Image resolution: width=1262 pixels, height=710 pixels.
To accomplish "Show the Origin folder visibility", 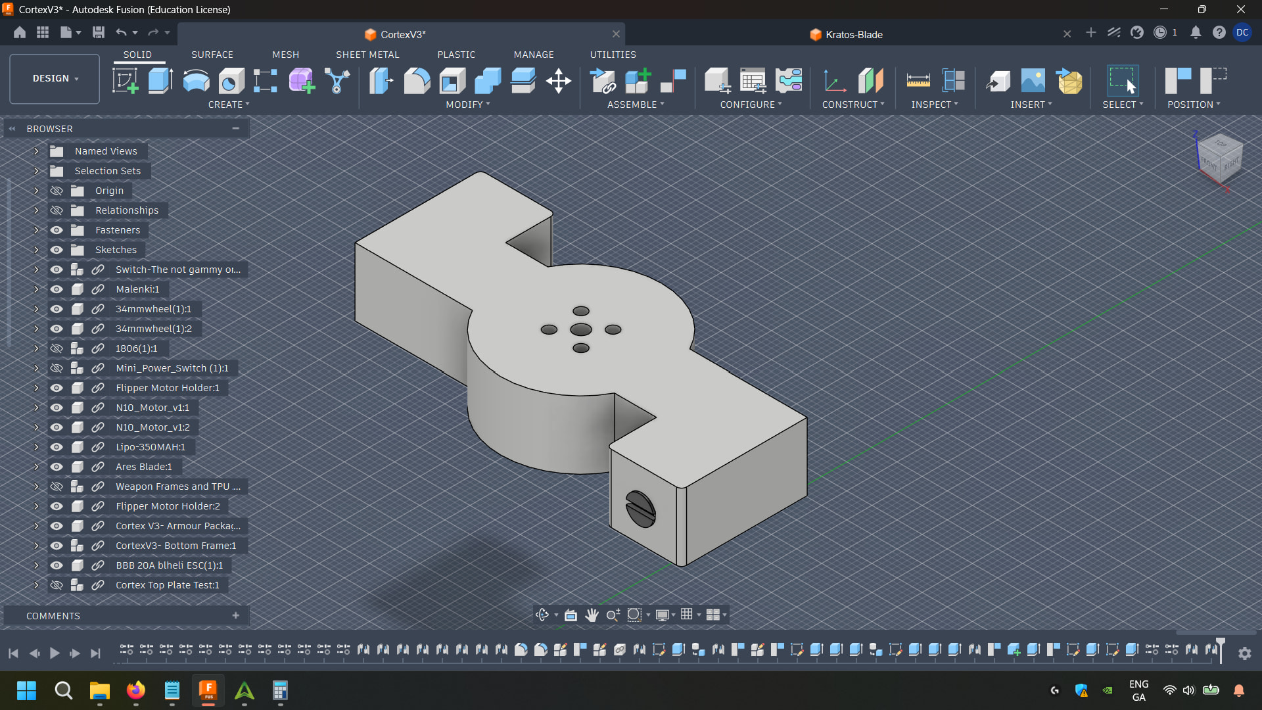I will 57,191.
